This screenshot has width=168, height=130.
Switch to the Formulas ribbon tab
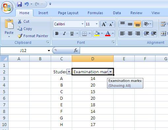tap(95, 13)
